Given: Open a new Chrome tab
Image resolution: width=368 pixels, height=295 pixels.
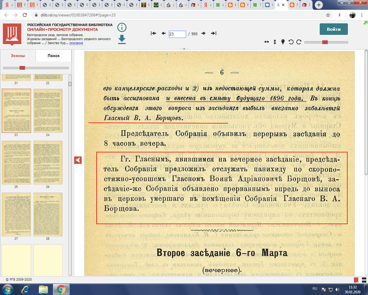Looking at the screenshot, I should (319, 5).
